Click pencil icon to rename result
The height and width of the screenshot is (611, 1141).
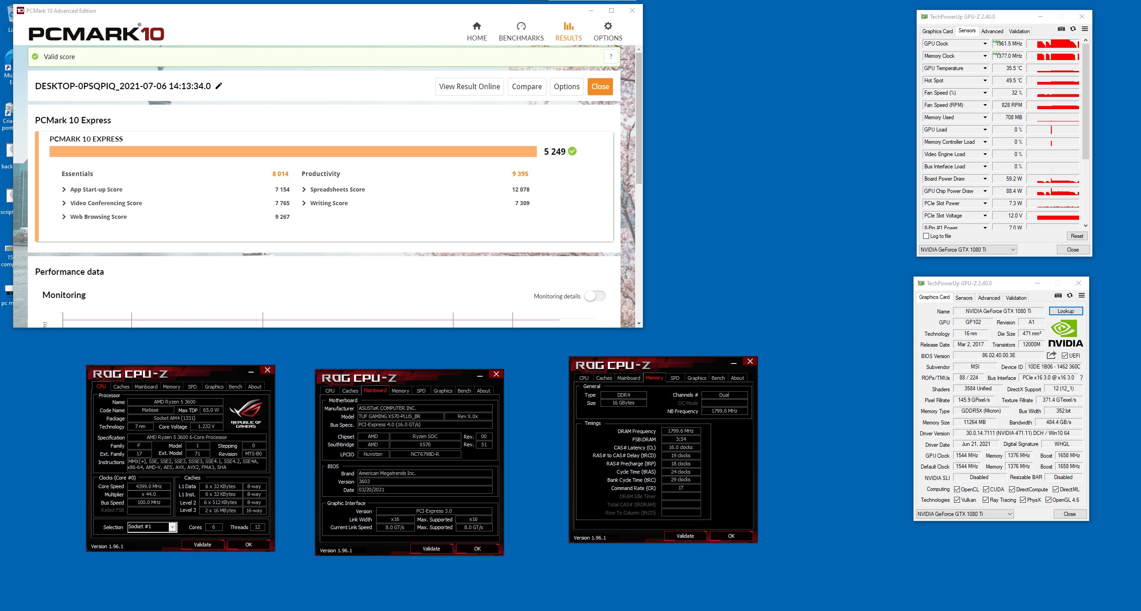tap(219, 86)
